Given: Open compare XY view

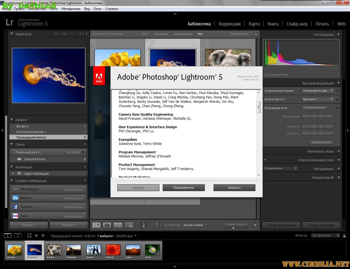Looking at the screenshot, I should coord(118,225).
